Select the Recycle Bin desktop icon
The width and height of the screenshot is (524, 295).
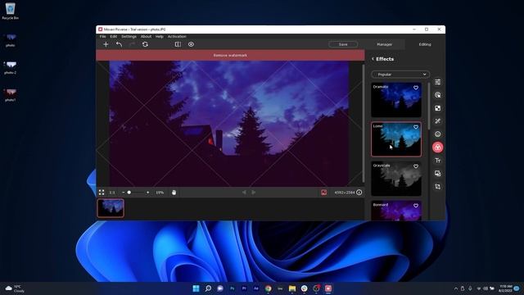click(x=11, y=11)
